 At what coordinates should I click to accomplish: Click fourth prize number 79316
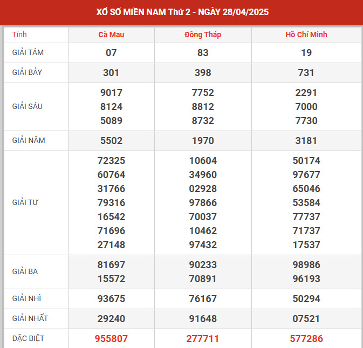point(111,203)
